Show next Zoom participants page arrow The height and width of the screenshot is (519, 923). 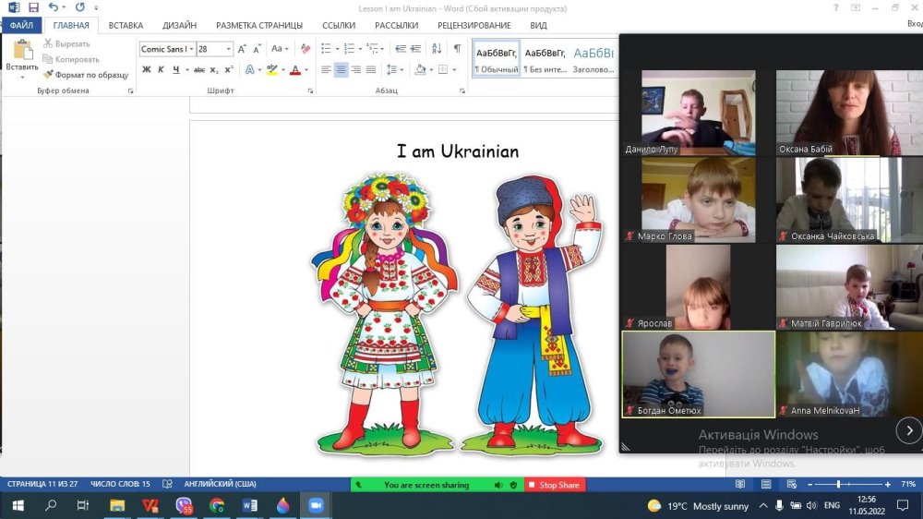pos(909,430)
